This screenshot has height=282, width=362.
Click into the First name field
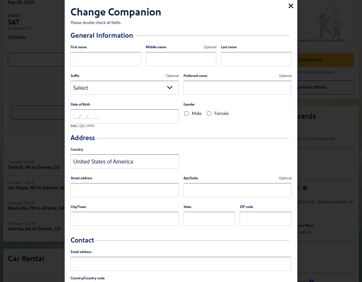(106, 59)
